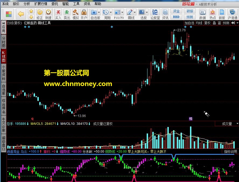Click the 周期 period clock icon
This screenshot has width=239, height=182.
tap(106, 12)
